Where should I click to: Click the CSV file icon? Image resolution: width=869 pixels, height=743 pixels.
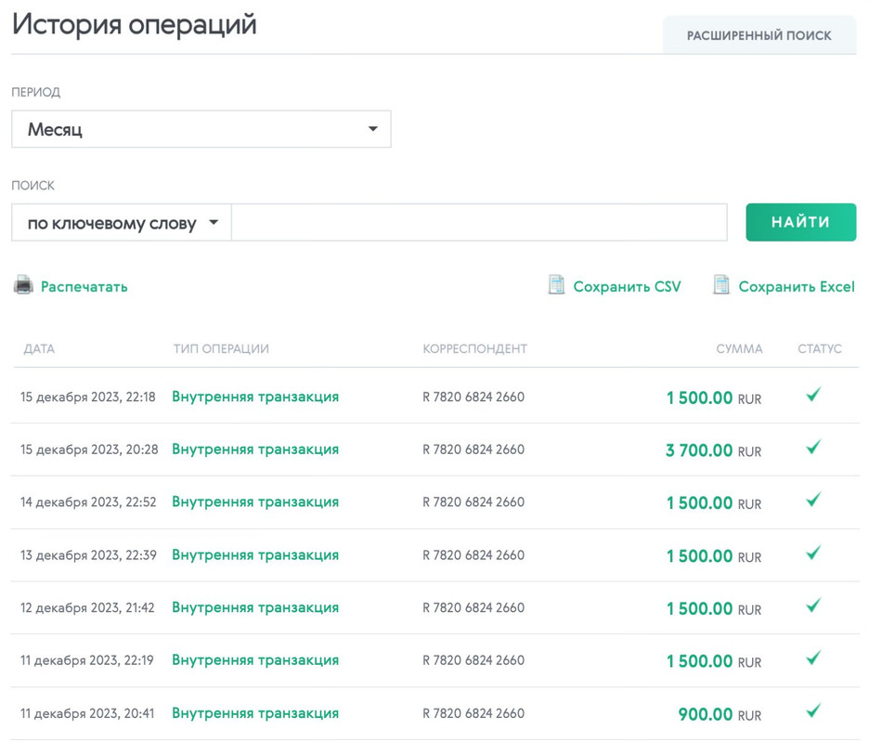556,284
